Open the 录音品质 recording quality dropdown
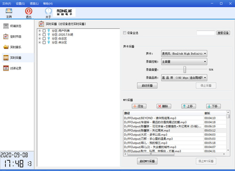This screenshot has width=235, height=171. point(184,78)
